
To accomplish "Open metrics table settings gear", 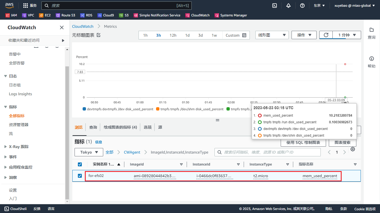I will (353, 149).
